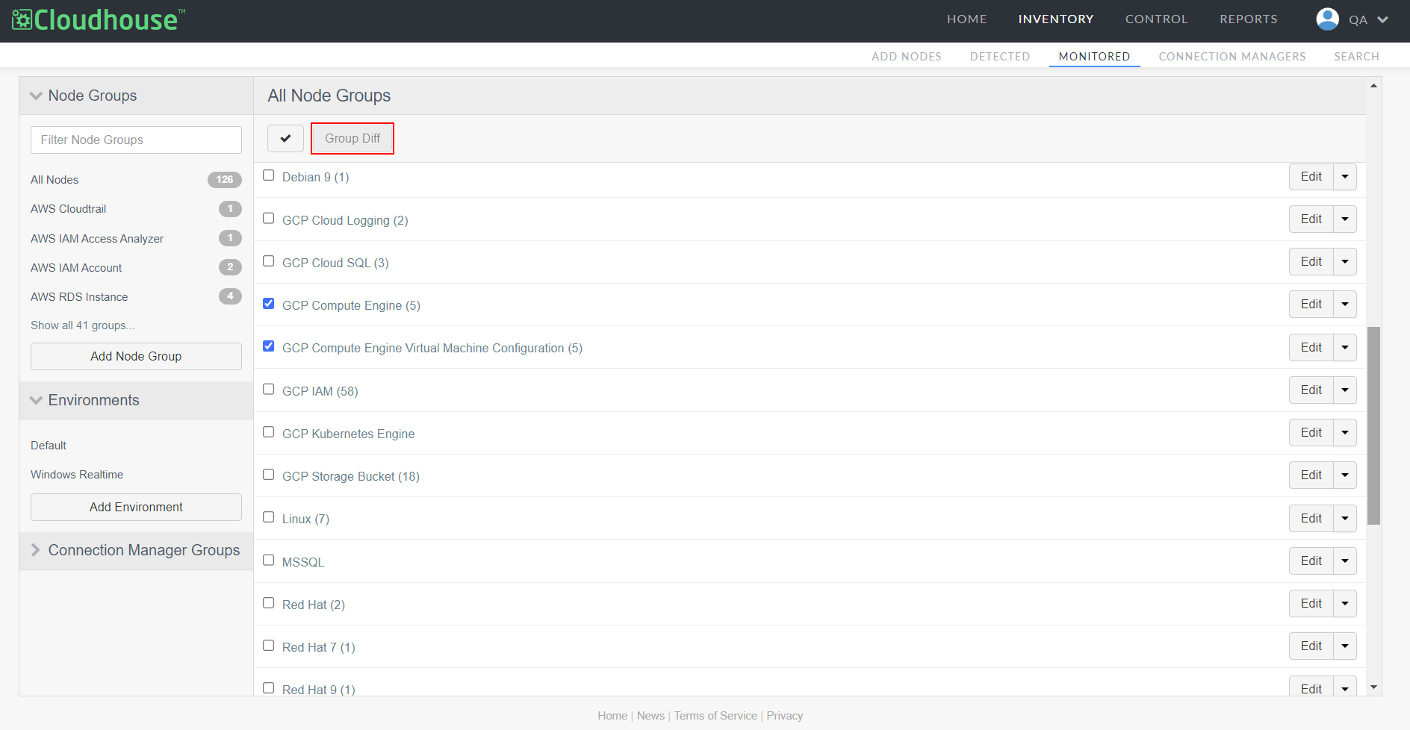Tick the MSSQL checkbox
This screenshot has width=1410, height=730.
[269, 561]
